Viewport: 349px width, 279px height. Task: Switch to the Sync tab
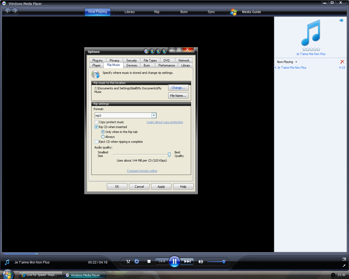click(211, 12)
